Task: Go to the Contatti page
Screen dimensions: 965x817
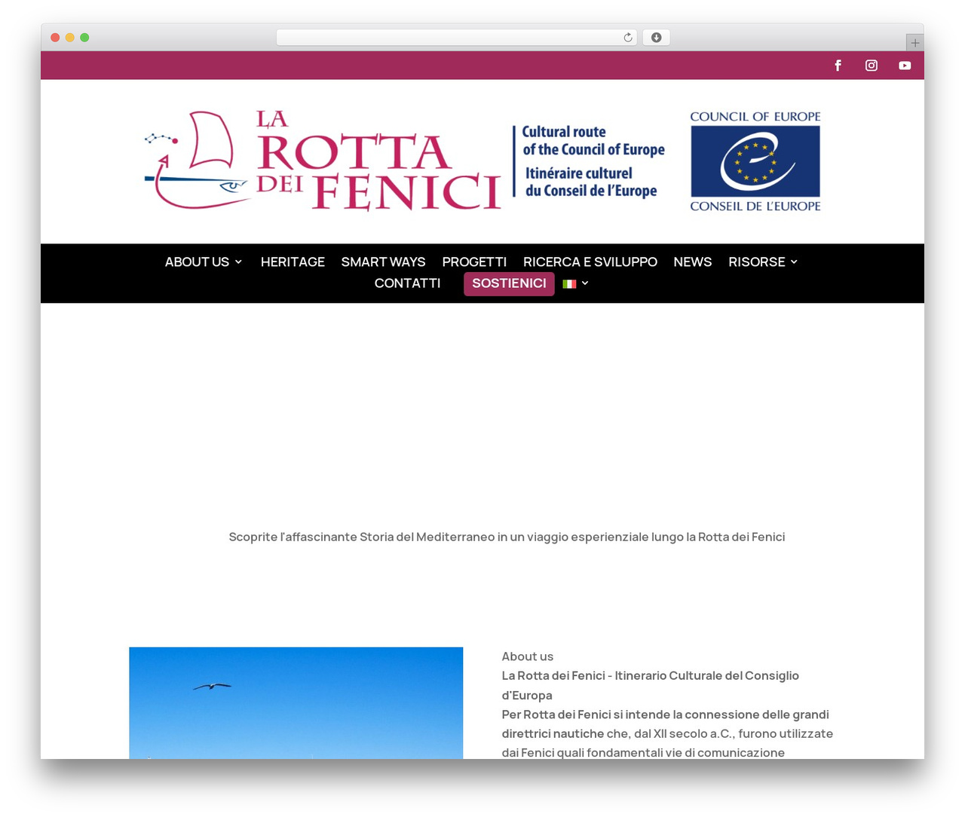Action: (x=407, y=283)
